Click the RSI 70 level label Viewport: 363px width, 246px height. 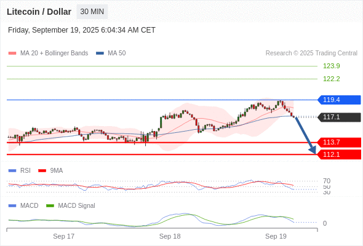click(x=327, y=181)
